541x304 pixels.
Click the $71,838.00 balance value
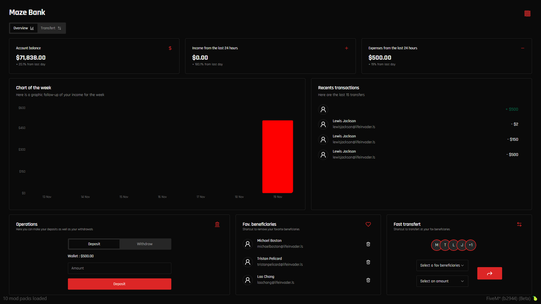pyautogui.click(x=31, y=57)
